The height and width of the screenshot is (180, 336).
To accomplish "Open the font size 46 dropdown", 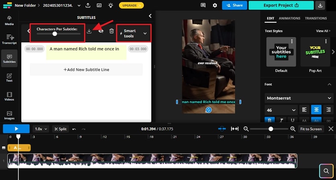I will (x=281, y=110).
